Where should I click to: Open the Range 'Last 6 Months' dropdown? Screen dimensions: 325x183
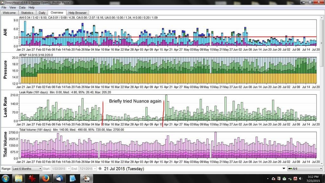tap(27, 169)
